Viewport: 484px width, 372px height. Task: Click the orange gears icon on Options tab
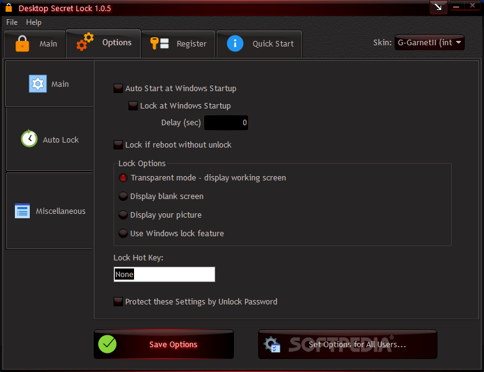coord(85,42)
